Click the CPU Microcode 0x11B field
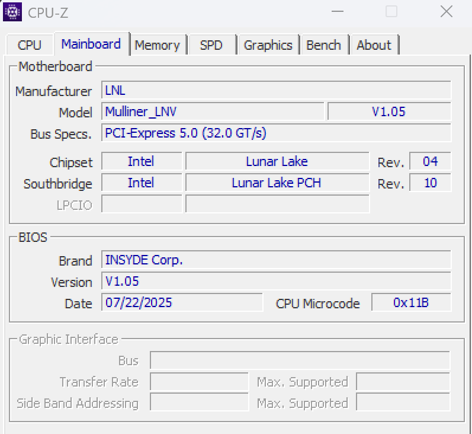This screenshot has width=472, height=434. coord(411,302)
